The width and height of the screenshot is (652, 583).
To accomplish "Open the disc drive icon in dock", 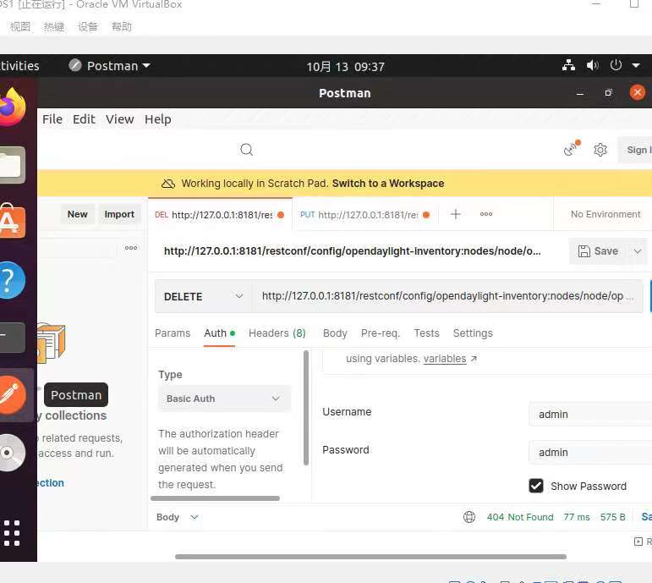I will 11,453.
